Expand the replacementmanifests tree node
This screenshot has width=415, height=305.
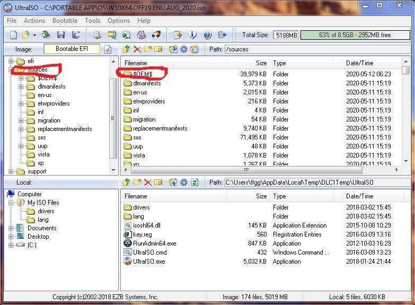point(21,129)
